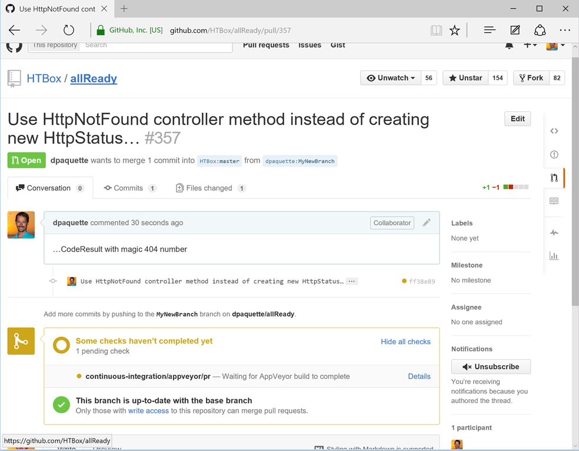579x451 pixels.
Task: Switch to the Files changed tab
Action: click(211, 188)
